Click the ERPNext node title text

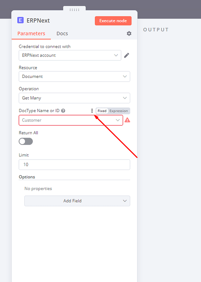[x=38, y=21]
